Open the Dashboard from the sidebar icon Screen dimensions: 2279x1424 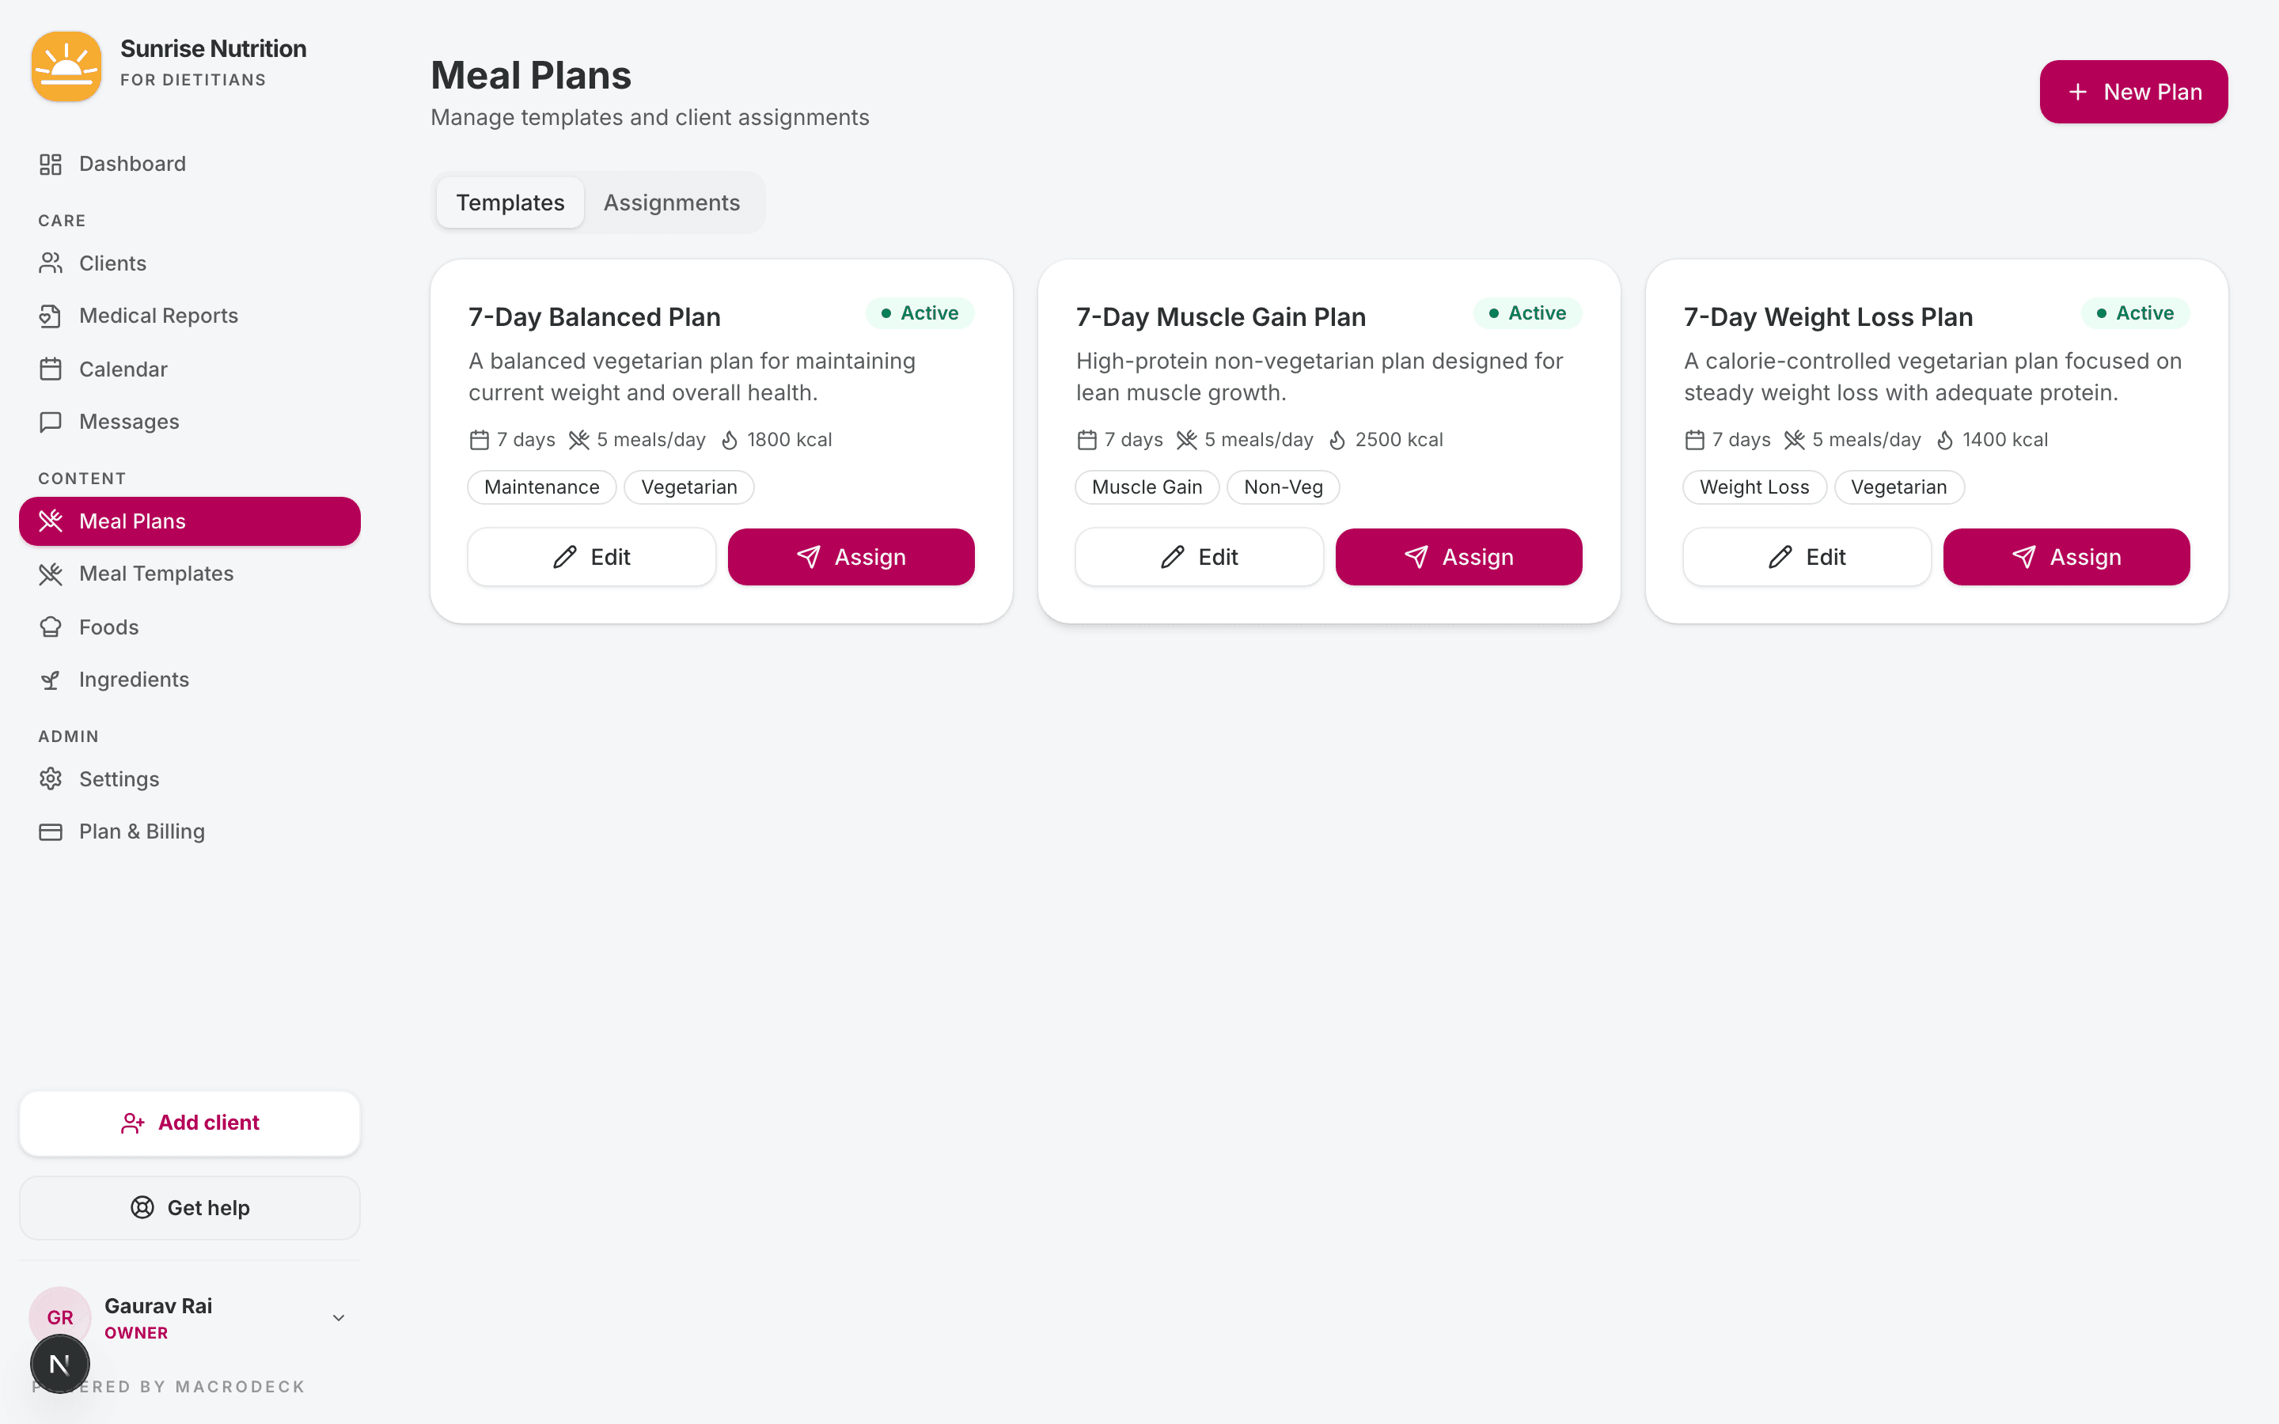(51, 163)
